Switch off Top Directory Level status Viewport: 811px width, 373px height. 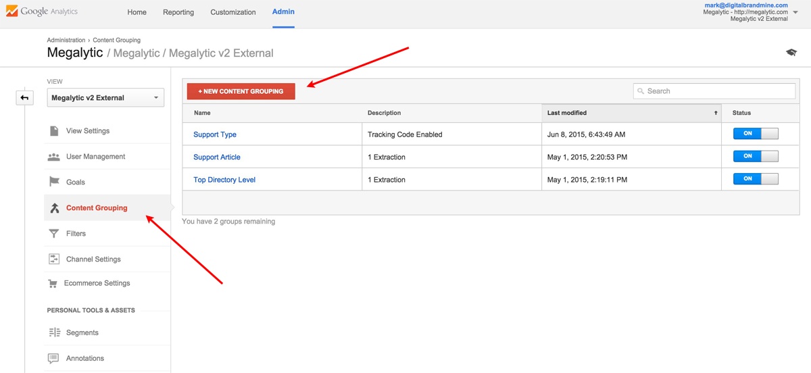pyautogui.click(x=756, y=180)
